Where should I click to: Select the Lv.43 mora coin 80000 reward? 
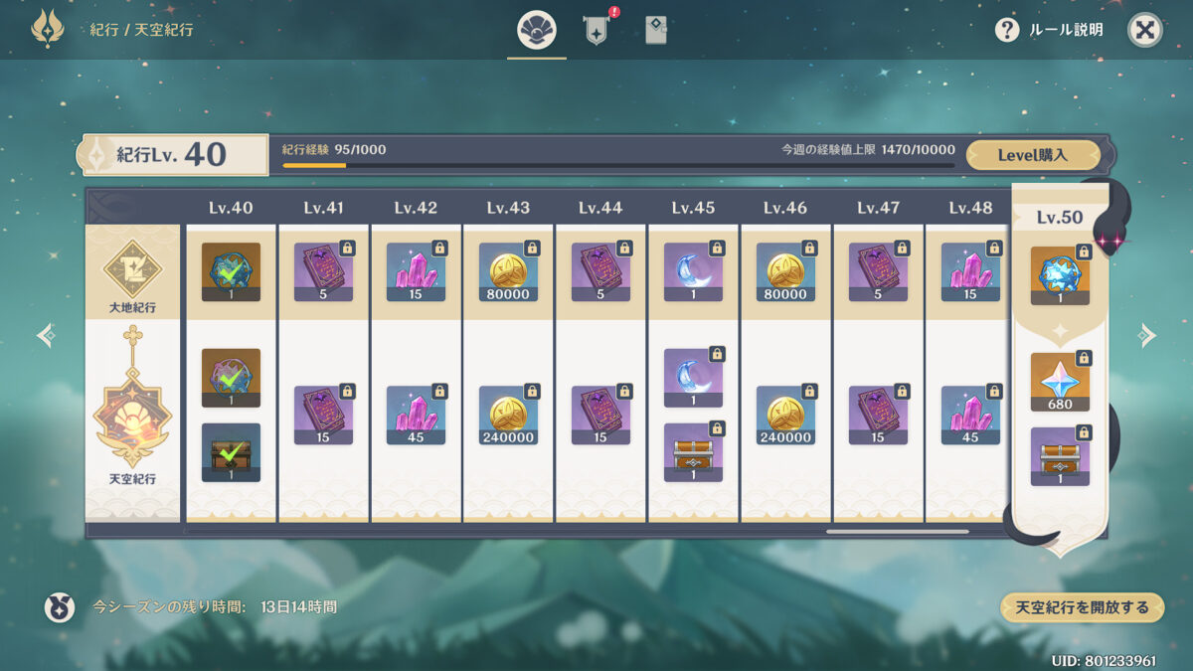click(509, 272)
